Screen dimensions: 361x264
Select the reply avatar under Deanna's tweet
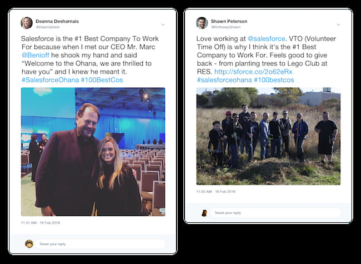(x=29, y=244)
